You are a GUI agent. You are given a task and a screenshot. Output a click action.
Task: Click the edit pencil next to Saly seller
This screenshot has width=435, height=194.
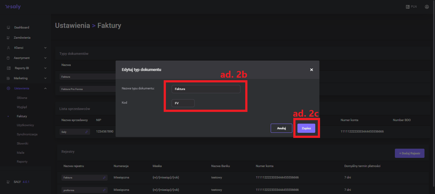[x=87, y=132]
